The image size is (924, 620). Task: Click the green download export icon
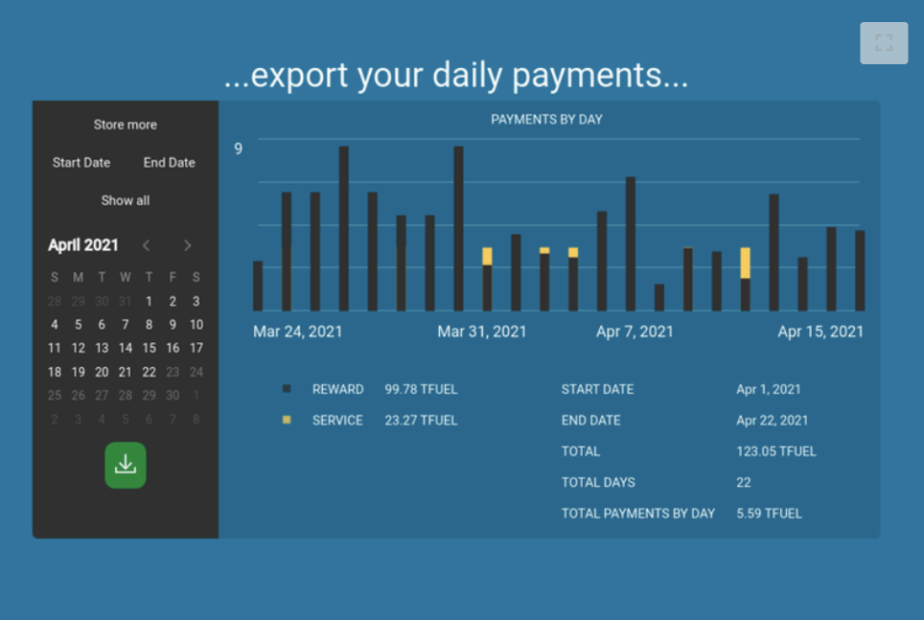click(125, 465)
